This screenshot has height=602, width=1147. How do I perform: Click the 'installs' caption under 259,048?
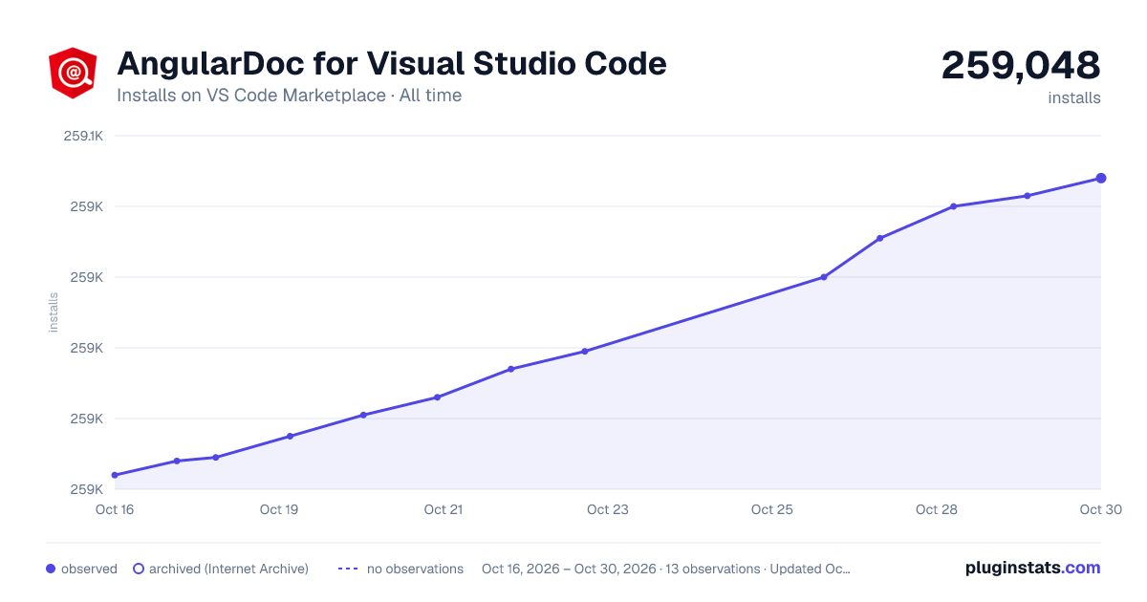click(1074, 97)
